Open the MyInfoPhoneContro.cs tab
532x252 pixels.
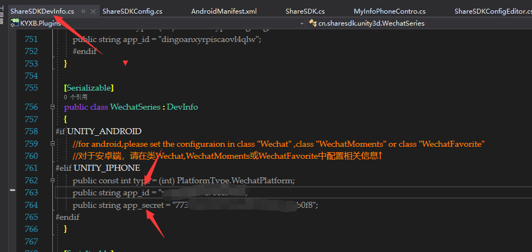tap(390, 11)
